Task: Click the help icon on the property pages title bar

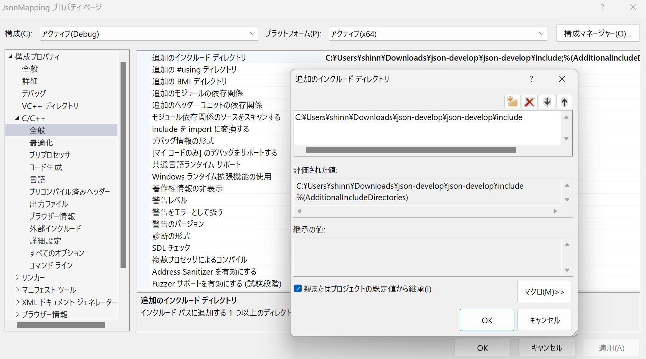Action: [x=602, y=7]
